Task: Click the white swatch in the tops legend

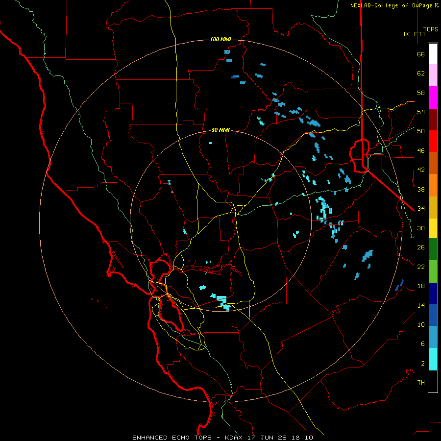Action: tap(433, 54)
